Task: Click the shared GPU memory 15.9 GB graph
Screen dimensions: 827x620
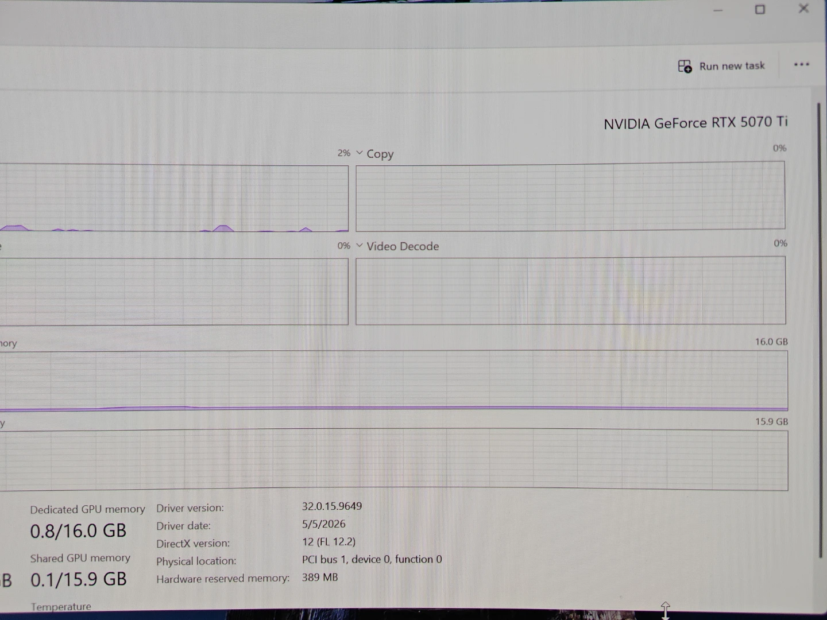Action: 394,459
